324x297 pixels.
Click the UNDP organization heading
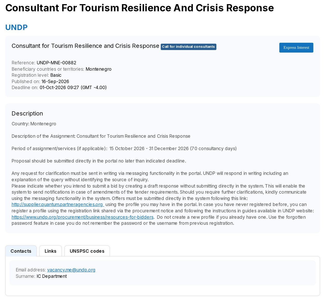click(x=16, y=27)
